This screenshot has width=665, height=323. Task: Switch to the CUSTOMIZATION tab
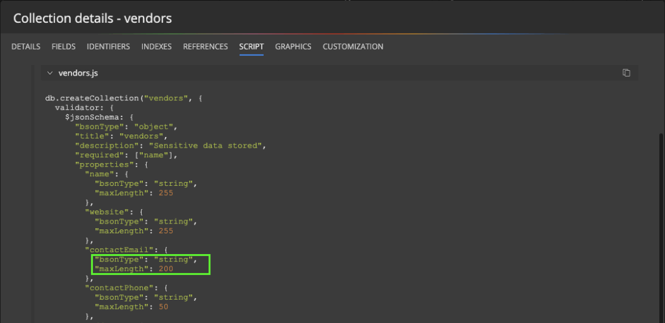(x=353, y=47)
